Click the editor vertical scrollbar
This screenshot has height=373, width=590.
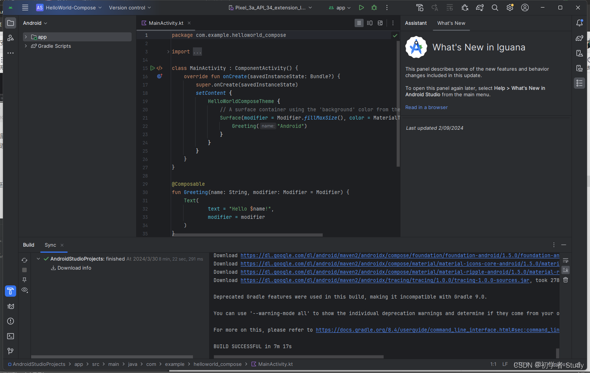(x=398, y=103)
